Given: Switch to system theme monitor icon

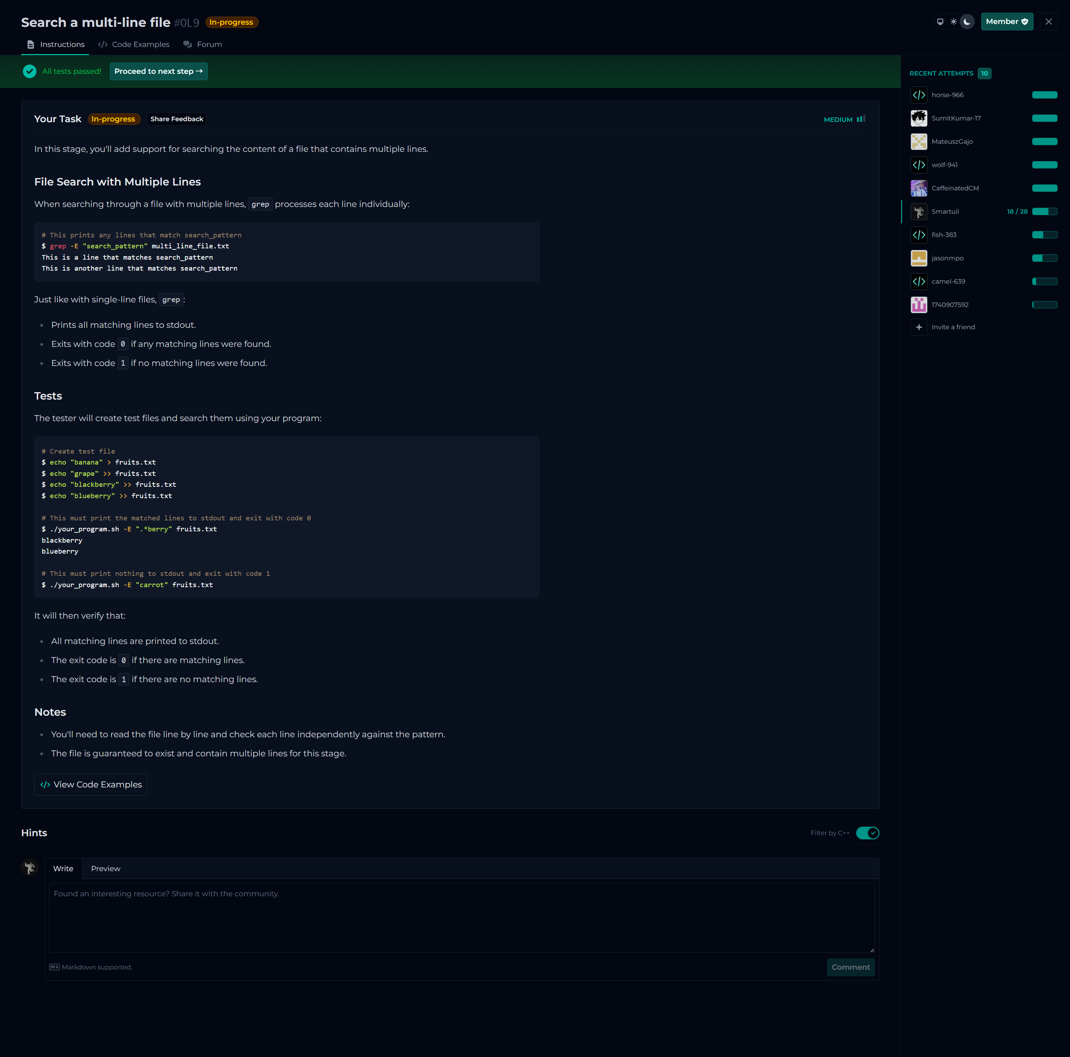Looking at the screenshot, I should click(x=940, y=22).
